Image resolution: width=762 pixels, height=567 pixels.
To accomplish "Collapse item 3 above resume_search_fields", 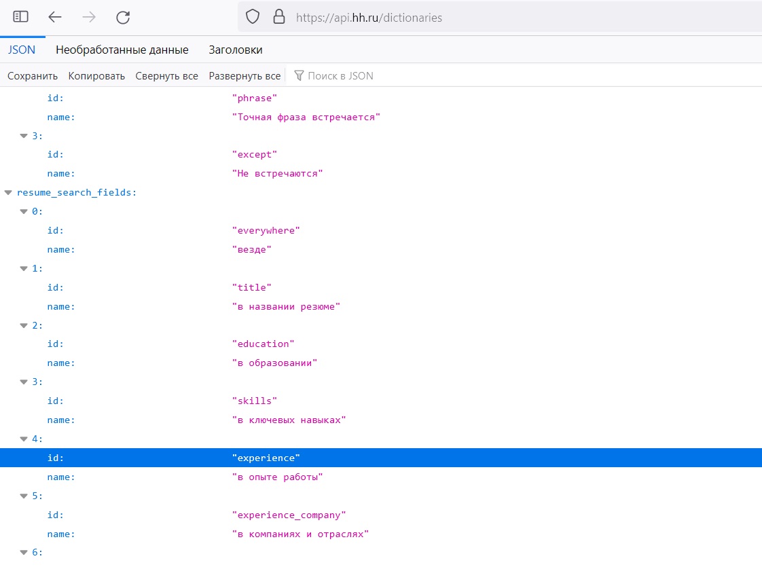I will click(x=23, y=136).
